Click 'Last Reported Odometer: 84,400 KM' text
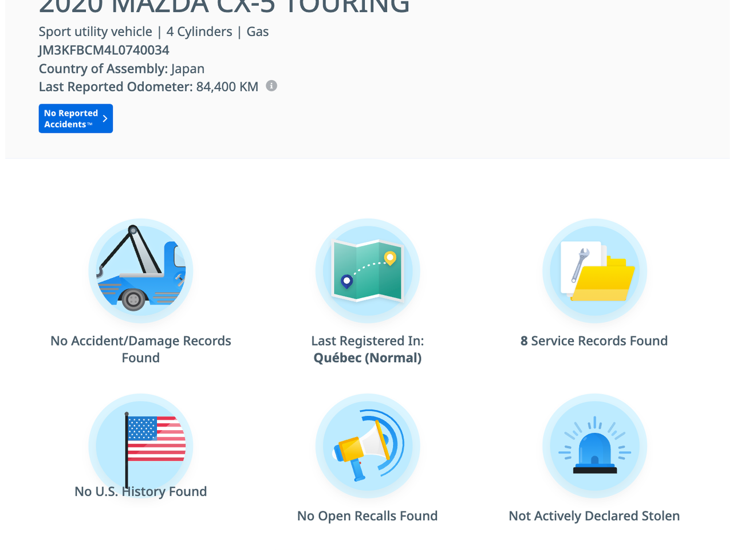 click(x=149, y=87)
